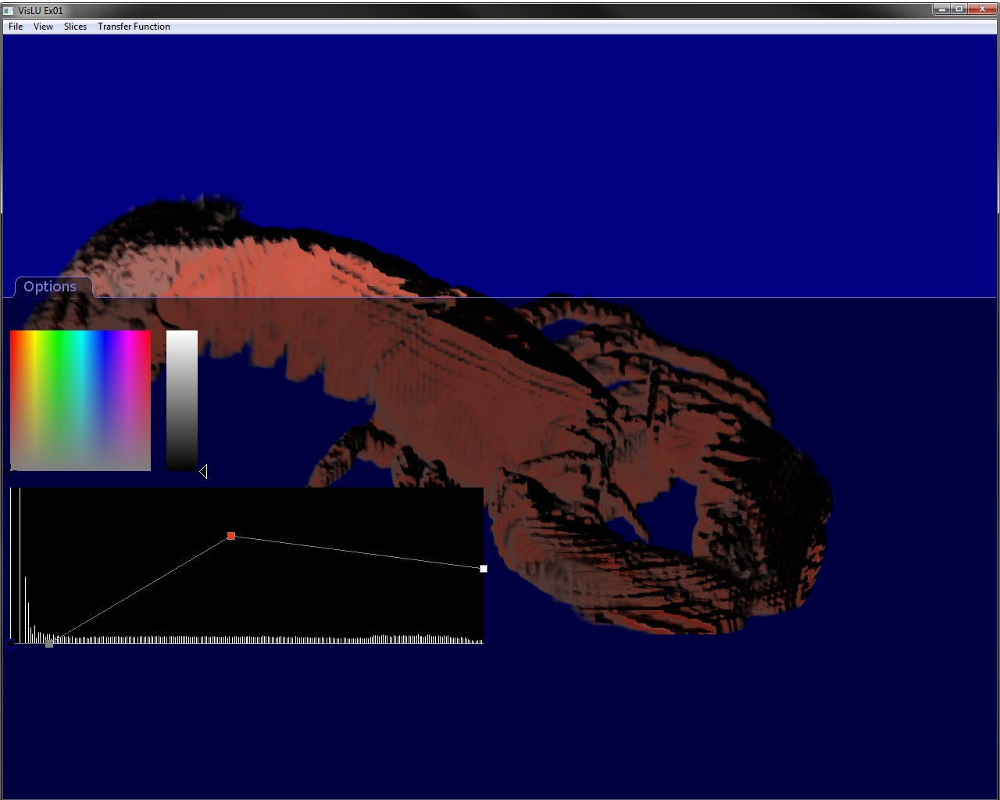The height and width of the screenshot is (800, 1000).
Task: Open the Transfer Function menu
Action: [133, 26]
